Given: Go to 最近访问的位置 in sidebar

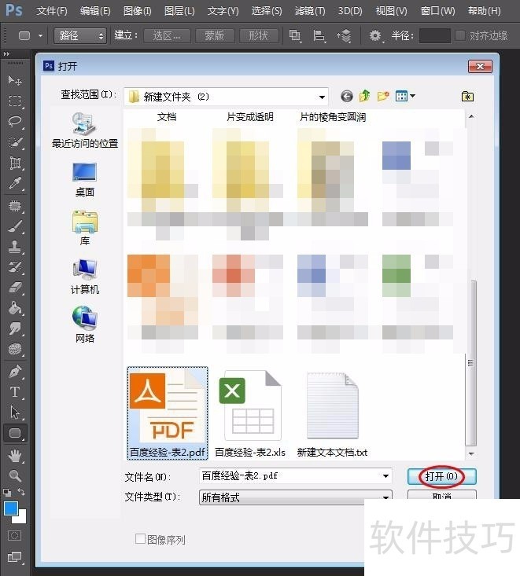Looking at the screenshot, I should point(85,130).
